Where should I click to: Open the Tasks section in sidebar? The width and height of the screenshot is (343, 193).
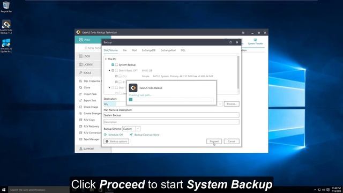click(93, 40)
